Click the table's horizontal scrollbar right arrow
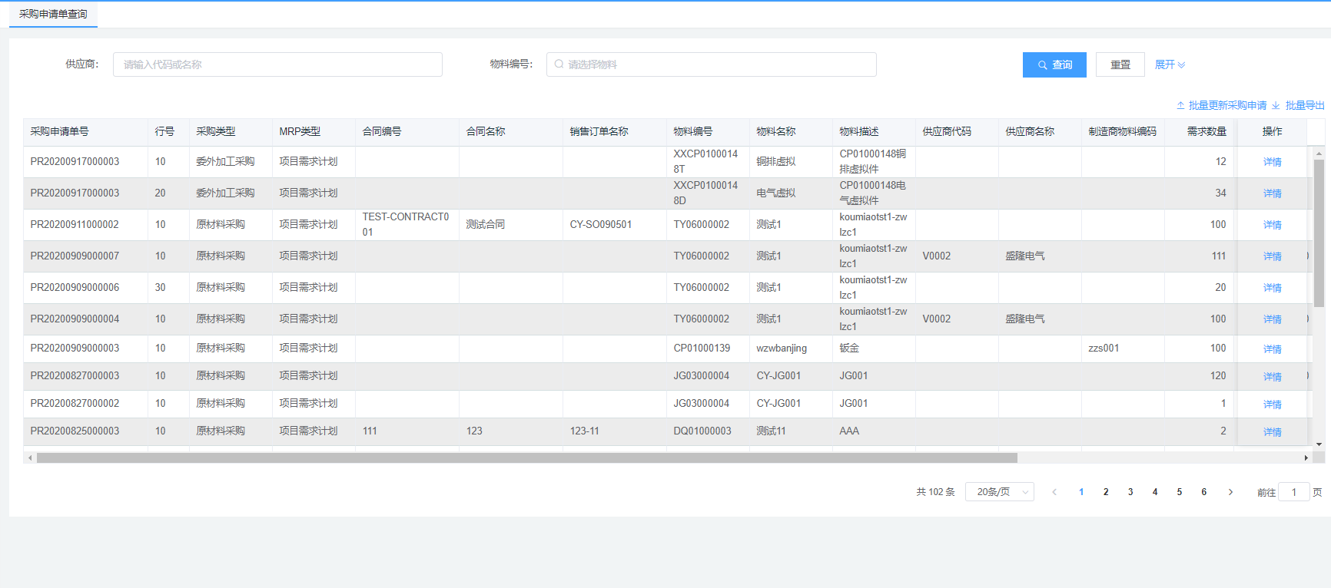This screenshot has width=1331, height=588. pos(1306,458)
